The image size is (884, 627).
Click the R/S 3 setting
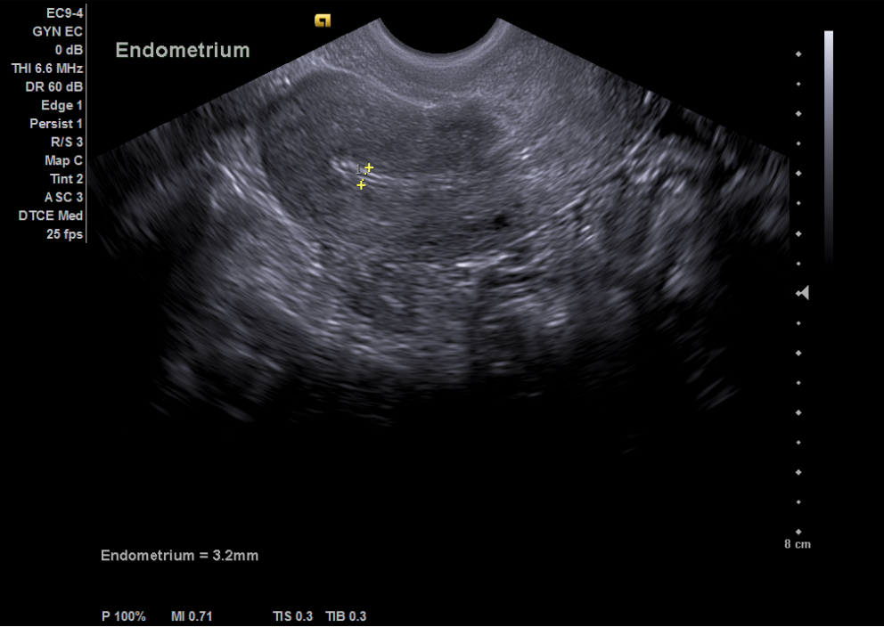[67, 142]
